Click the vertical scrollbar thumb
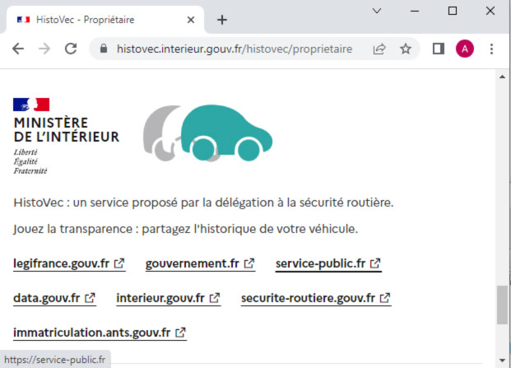Image resolution: width=511 pixels, height=368 pixels. [x=502, y=305]
